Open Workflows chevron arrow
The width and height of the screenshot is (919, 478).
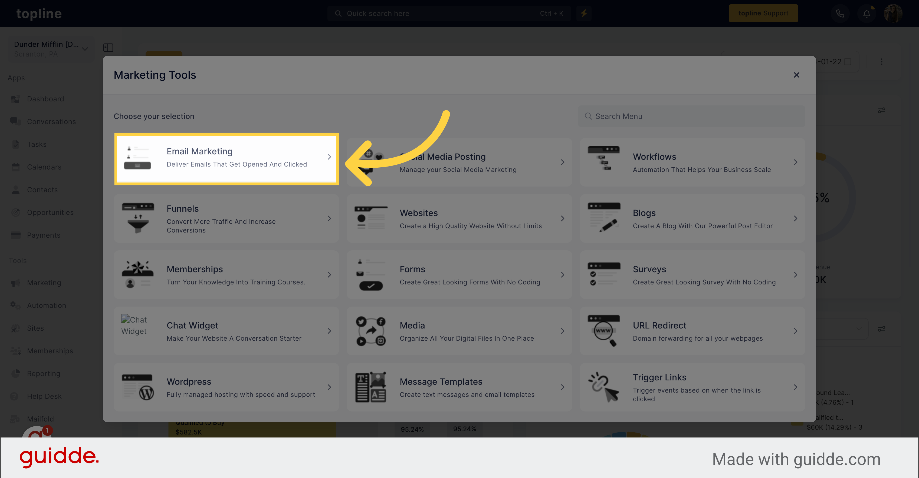tap(795, 162)
